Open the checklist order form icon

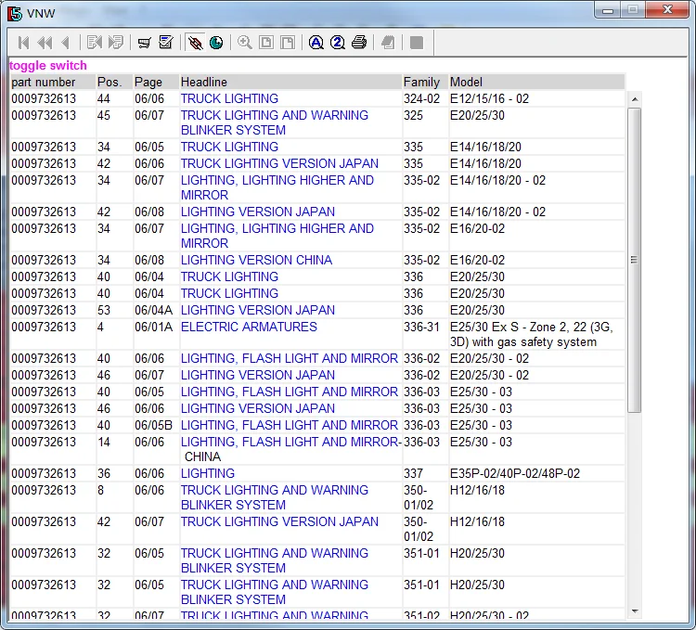[x=165, y=43]
